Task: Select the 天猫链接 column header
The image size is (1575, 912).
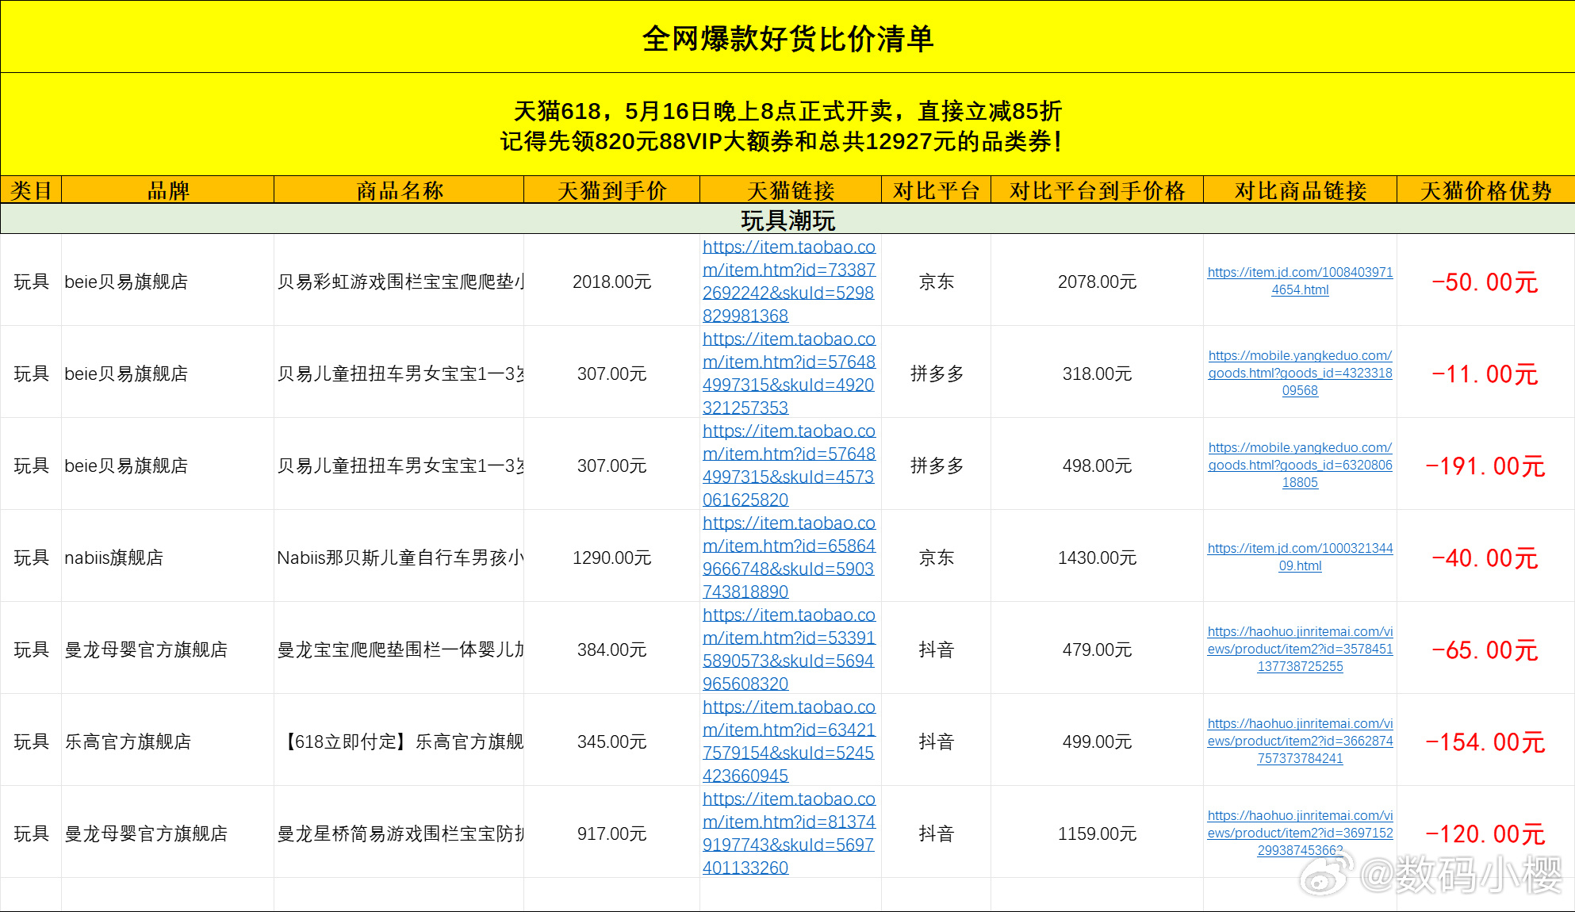Action: (791, 190)
